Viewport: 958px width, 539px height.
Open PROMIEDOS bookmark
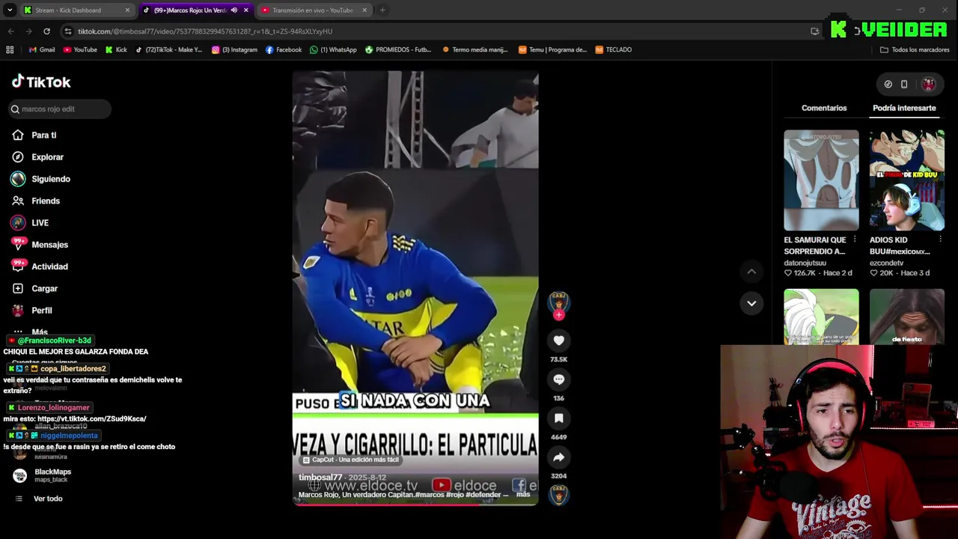pyautogui.click(x=398, y=49)
